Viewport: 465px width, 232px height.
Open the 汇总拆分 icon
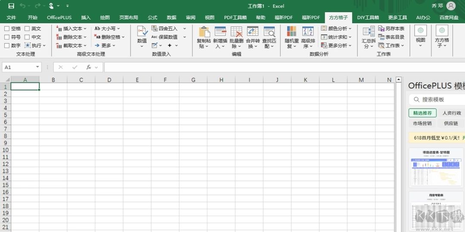point(369,31)
